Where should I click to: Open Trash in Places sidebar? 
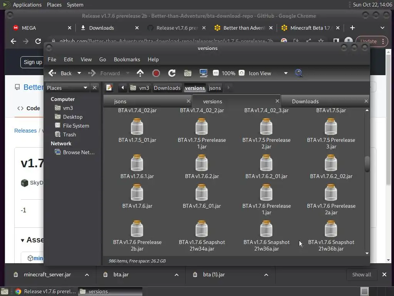click(x=69, y=135)
